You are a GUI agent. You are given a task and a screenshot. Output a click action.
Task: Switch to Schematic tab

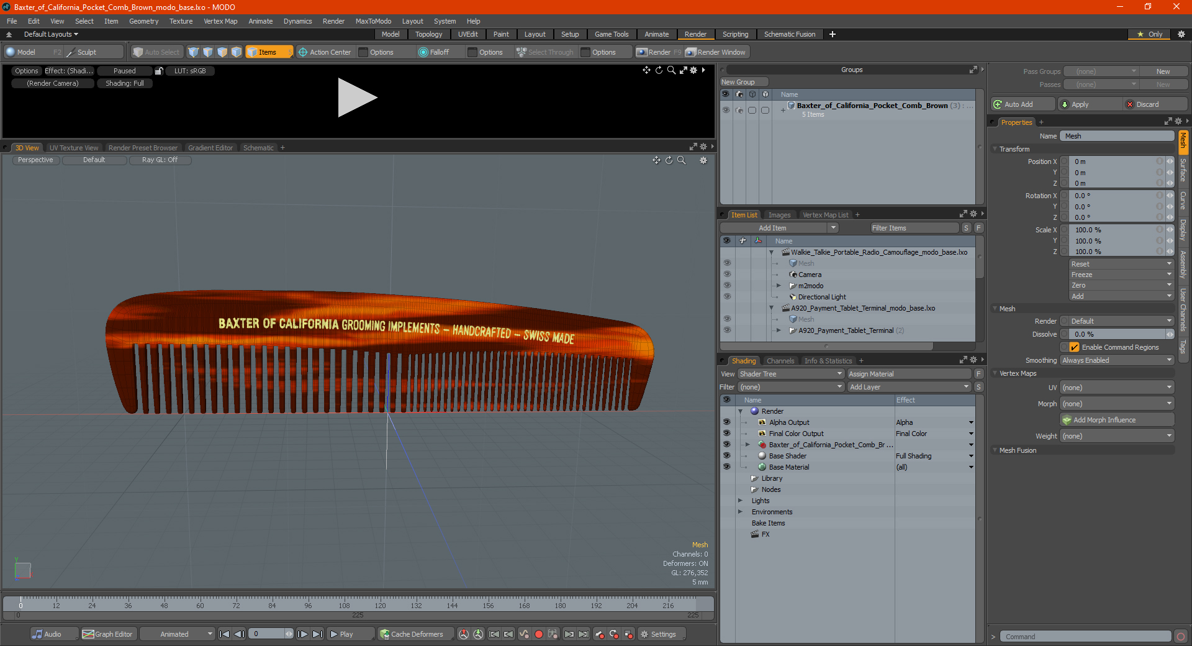258,148
